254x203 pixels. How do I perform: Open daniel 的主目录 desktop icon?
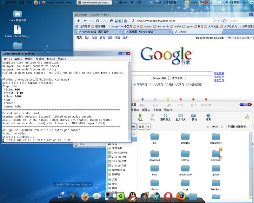[x=17, y=16]
